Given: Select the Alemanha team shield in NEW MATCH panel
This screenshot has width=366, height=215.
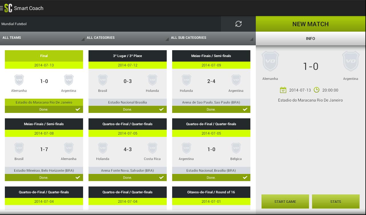Looking at the screenshot, I should point(270,61).
